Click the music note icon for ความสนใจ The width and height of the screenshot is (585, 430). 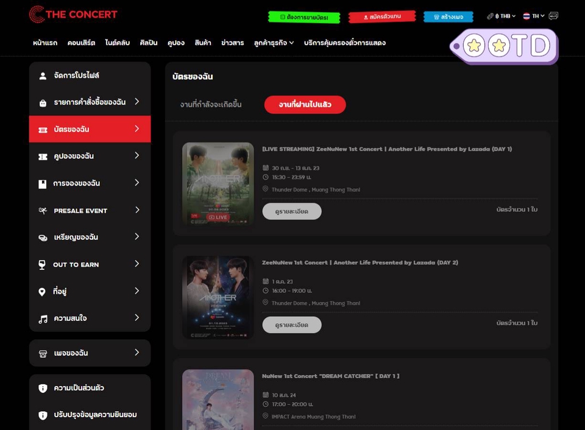click(43, 319)
